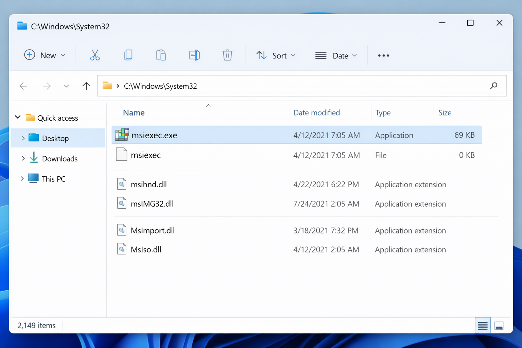The width and height of the screenshot is (522, 348).
Task: Open the three-dot See more menu
Action: (383, 55)
